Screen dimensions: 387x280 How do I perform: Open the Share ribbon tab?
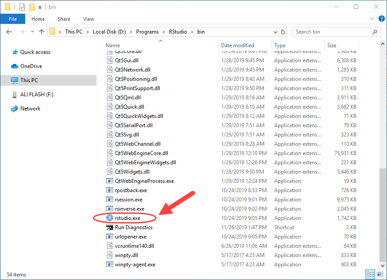[x=64, y=19]
